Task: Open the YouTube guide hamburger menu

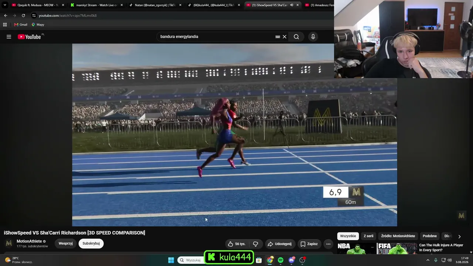Action: [x=9, y=37]
